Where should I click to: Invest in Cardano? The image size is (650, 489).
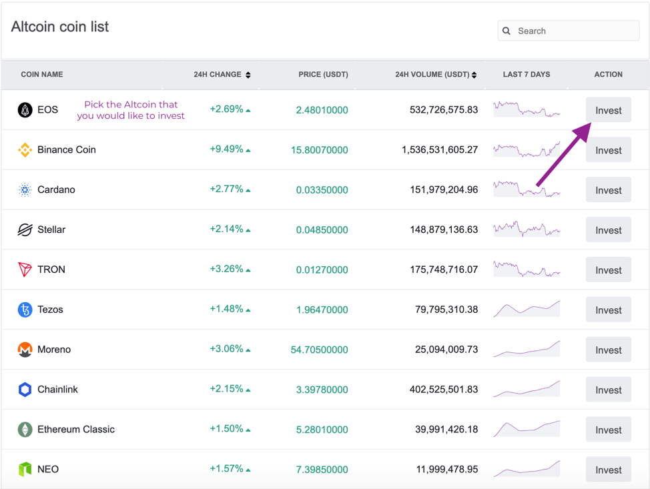click(608, 190)
